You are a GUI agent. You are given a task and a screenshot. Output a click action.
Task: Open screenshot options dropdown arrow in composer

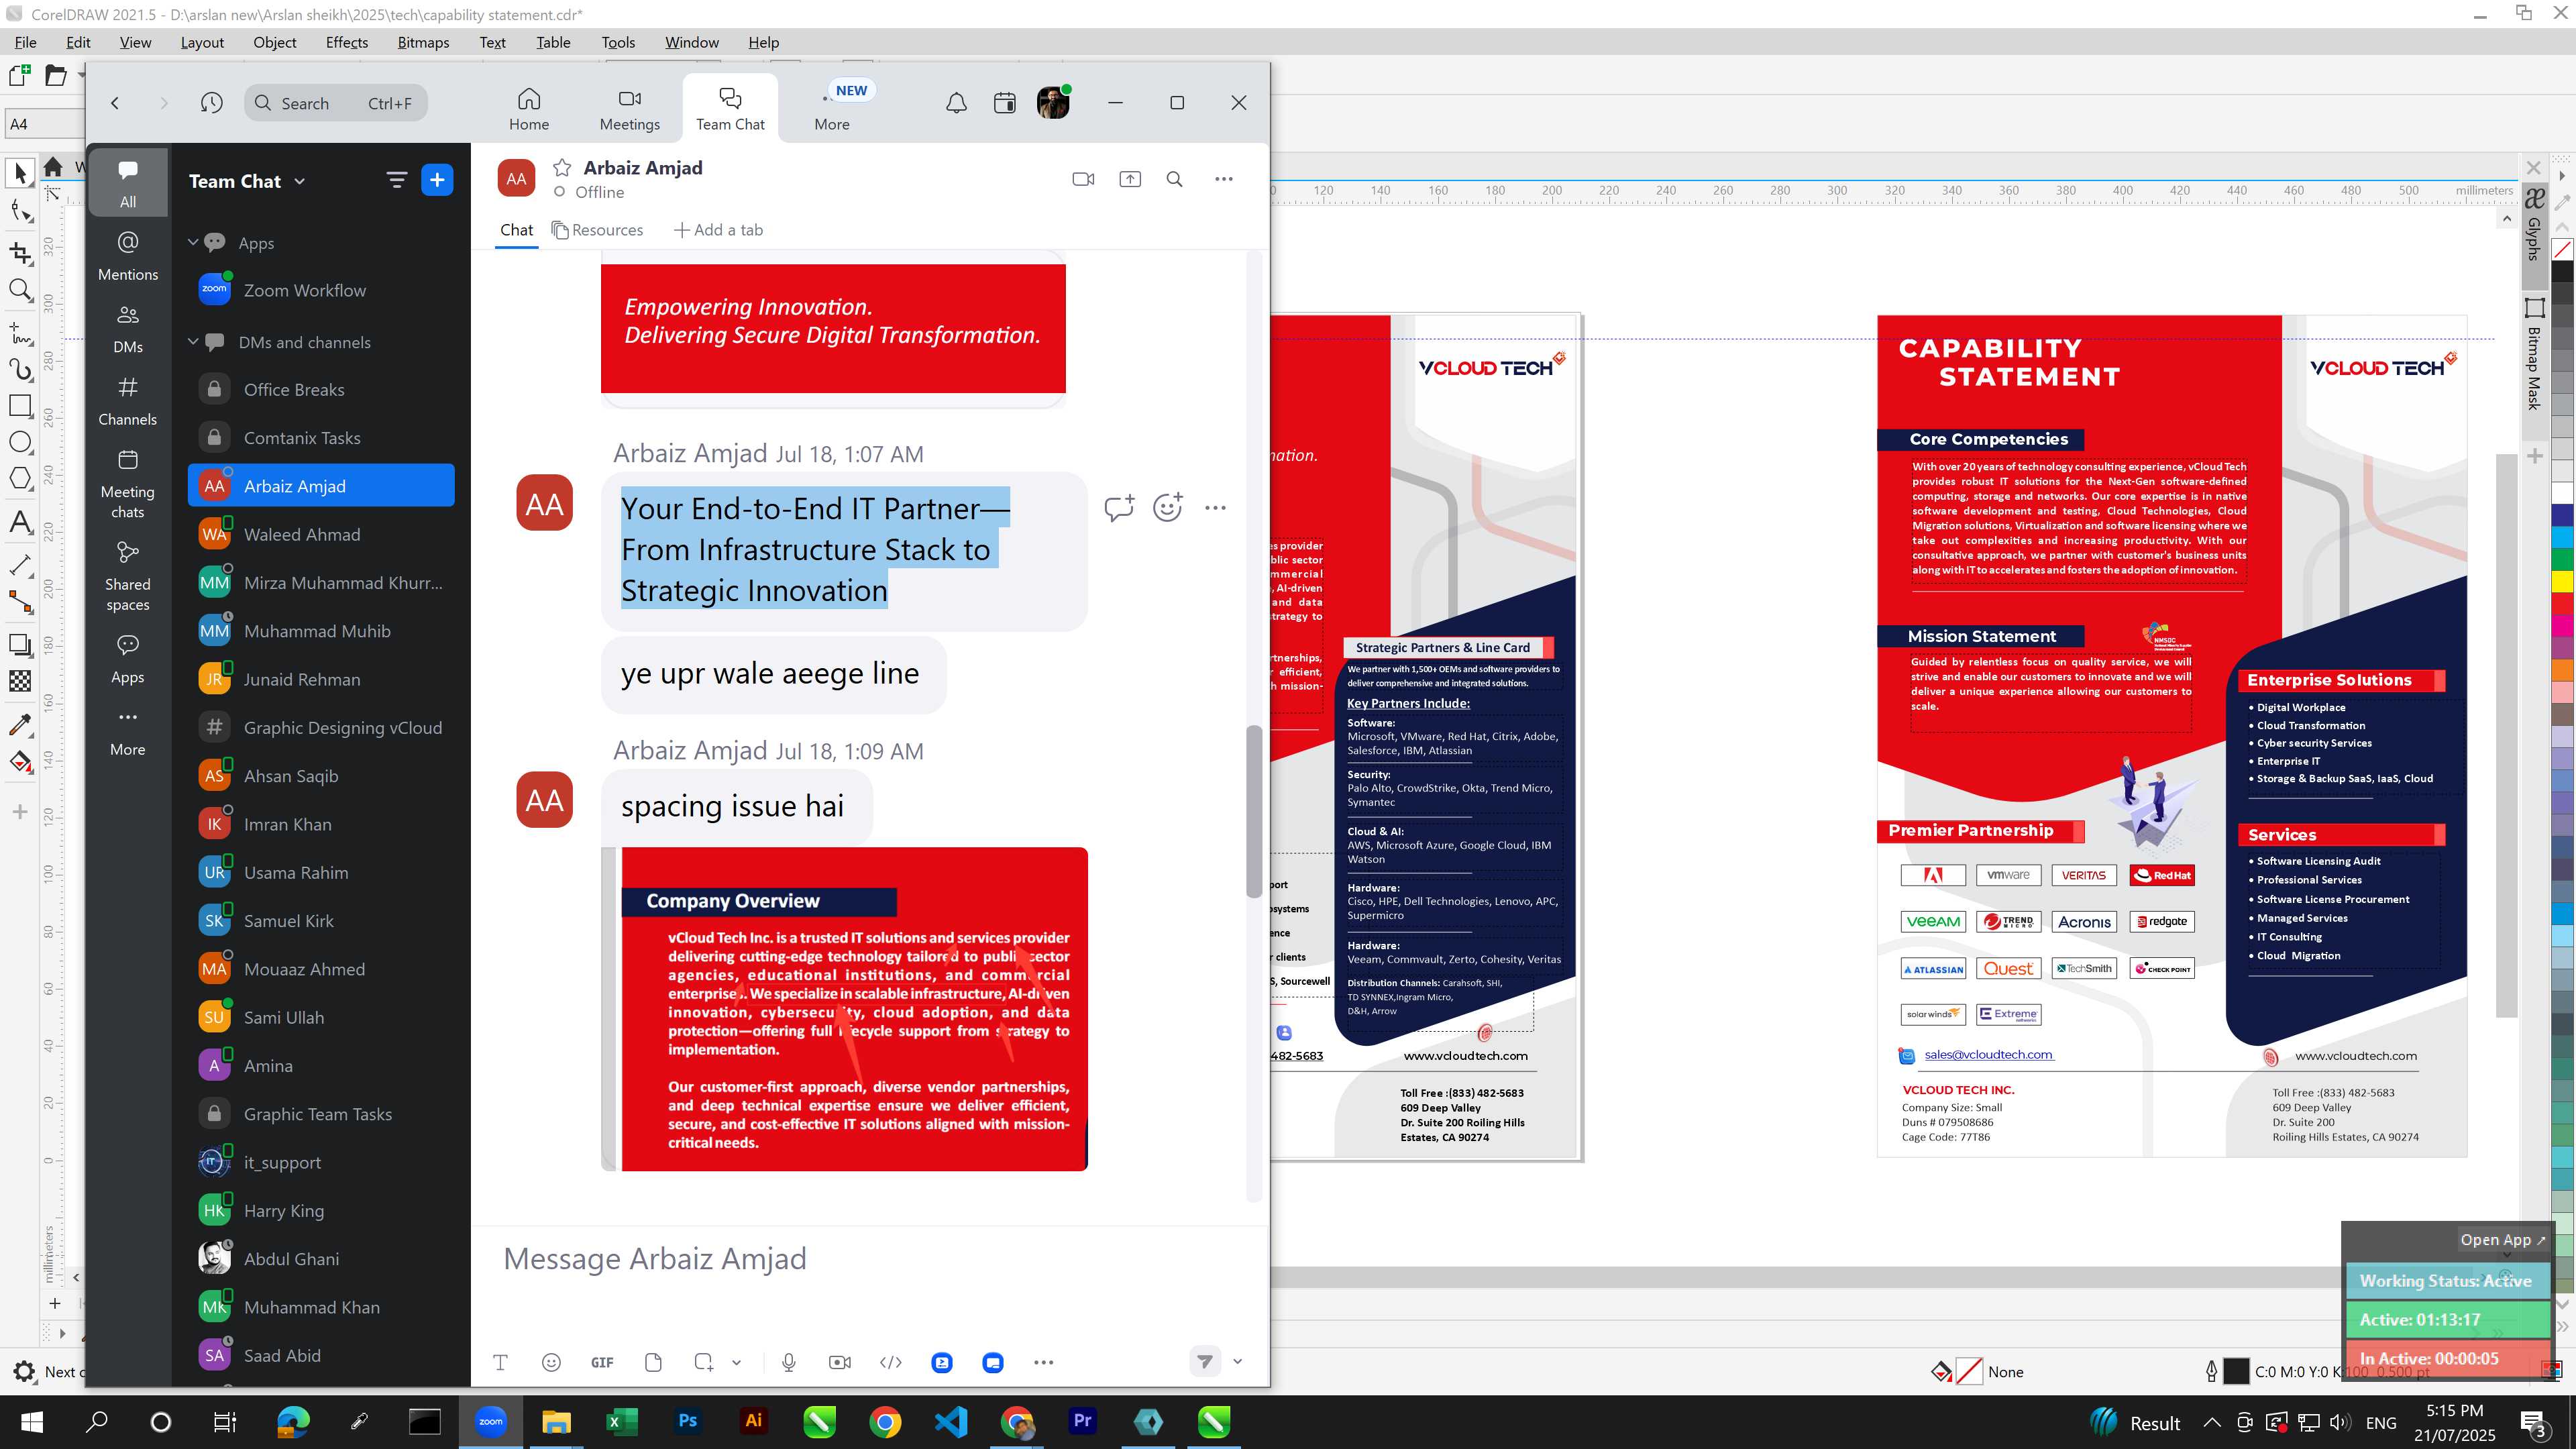[x=737, y=1362]
